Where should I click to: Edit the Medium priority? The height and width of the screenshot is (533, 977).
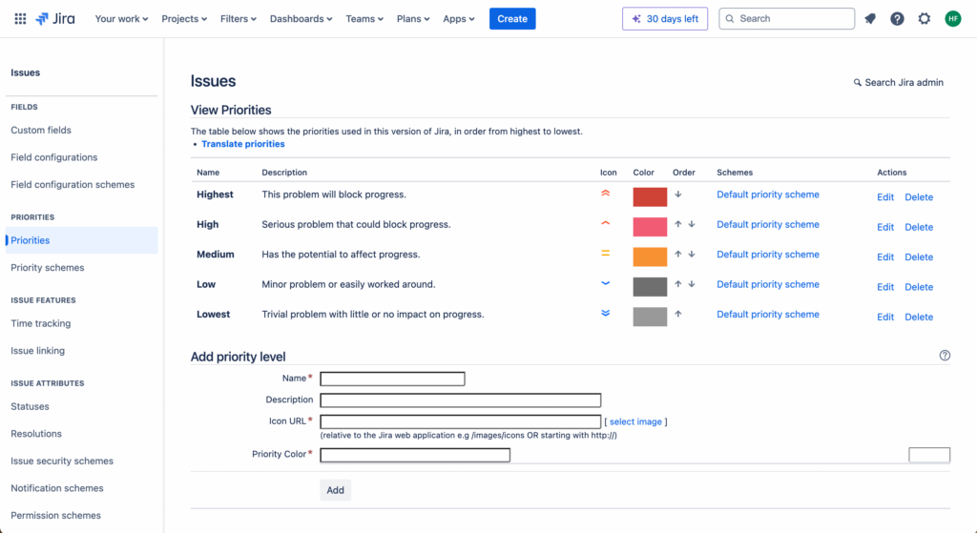pos(885,257)
